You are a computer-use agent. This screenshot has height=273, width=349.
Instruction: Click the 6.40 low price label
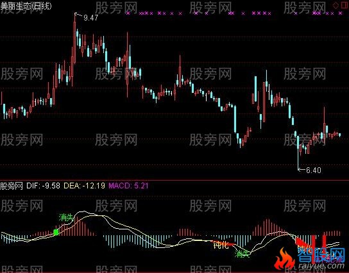[x=314, y=170]
